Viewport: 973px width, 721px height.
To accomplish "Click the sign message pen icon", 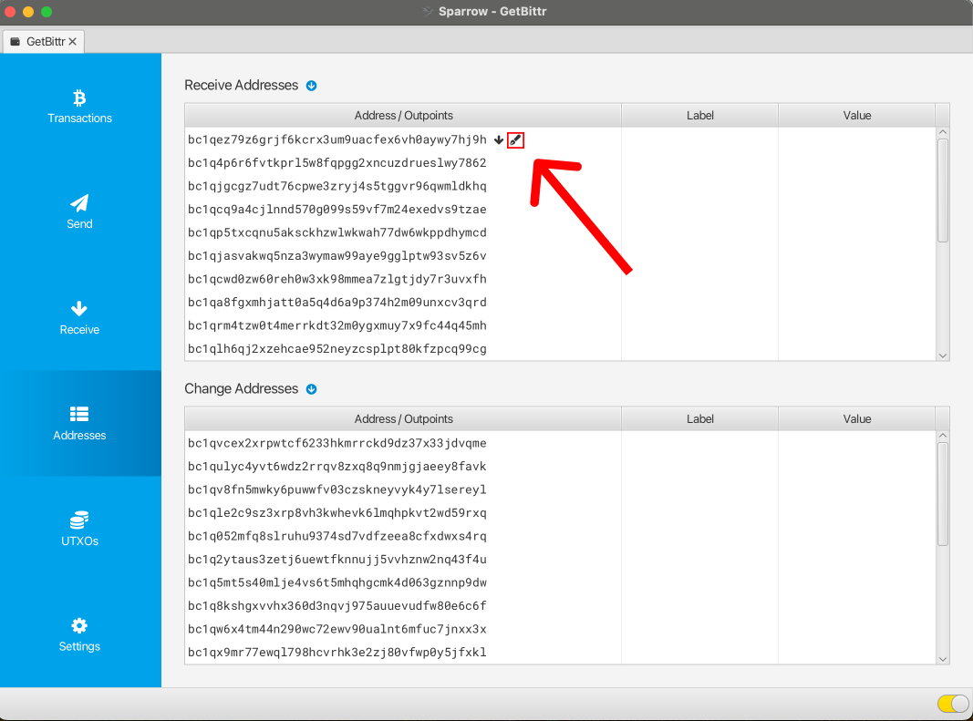I will click(515, 139).
